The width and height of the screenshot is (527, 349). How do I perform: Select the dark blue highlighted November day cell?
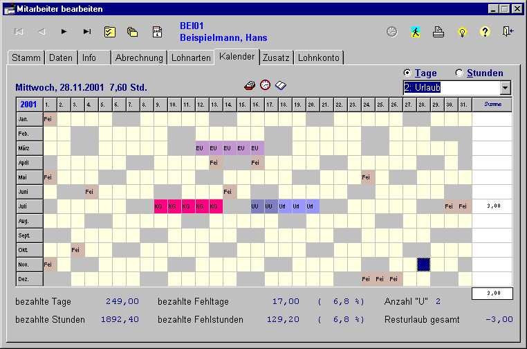[423, 265]
